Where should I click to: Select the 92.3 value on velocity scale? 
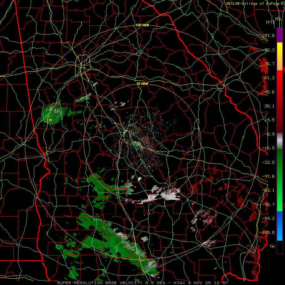269,50
